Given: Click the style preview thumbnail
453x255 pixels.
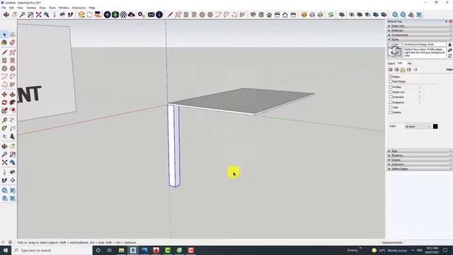Looking at the screenshot, I should pyautogui.click(x=395, y=51).
